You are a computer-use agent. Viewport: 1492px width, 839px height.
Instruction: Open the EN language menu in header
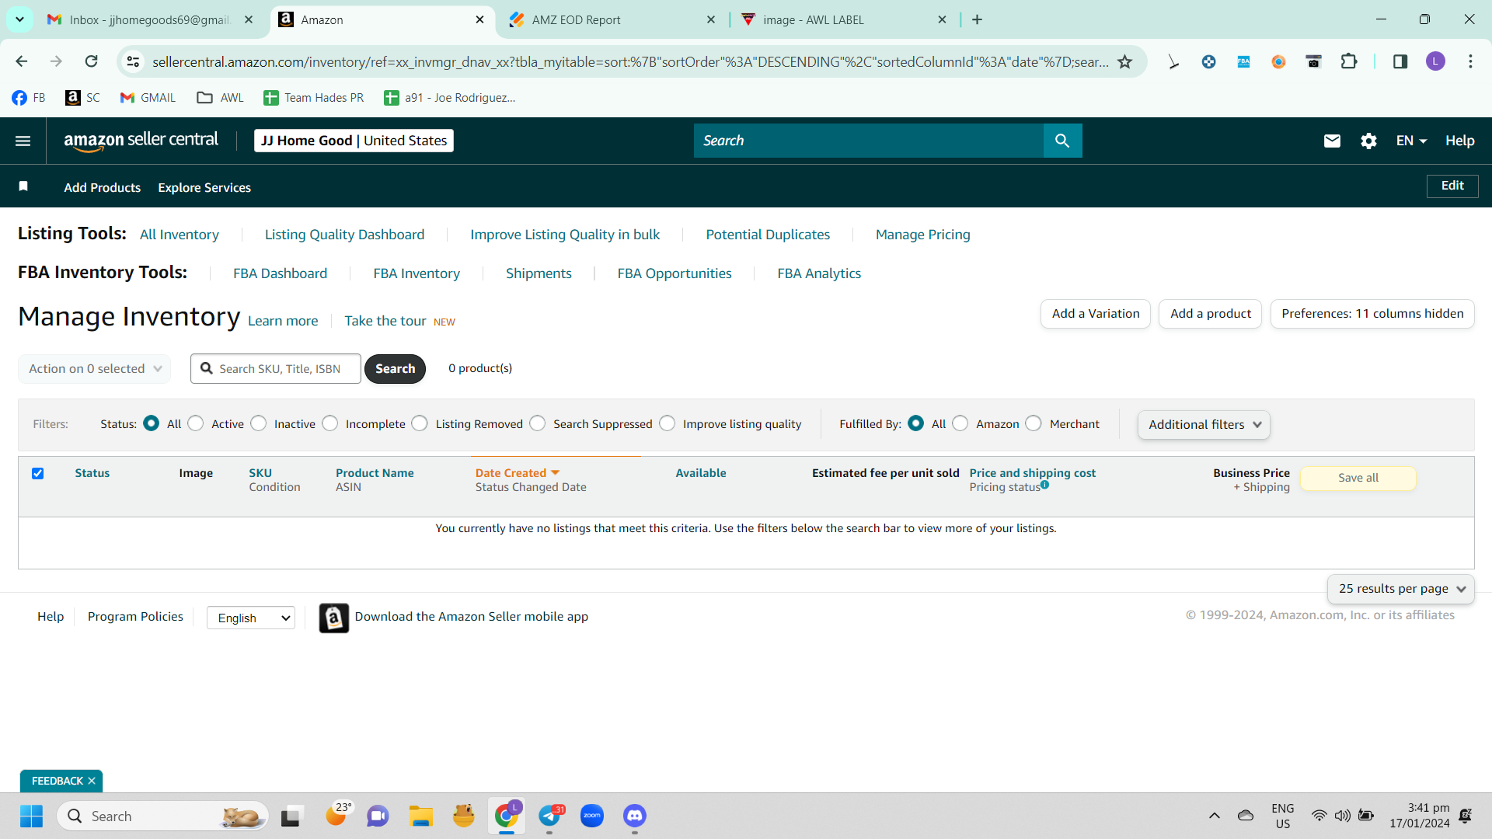(1411, 141)
